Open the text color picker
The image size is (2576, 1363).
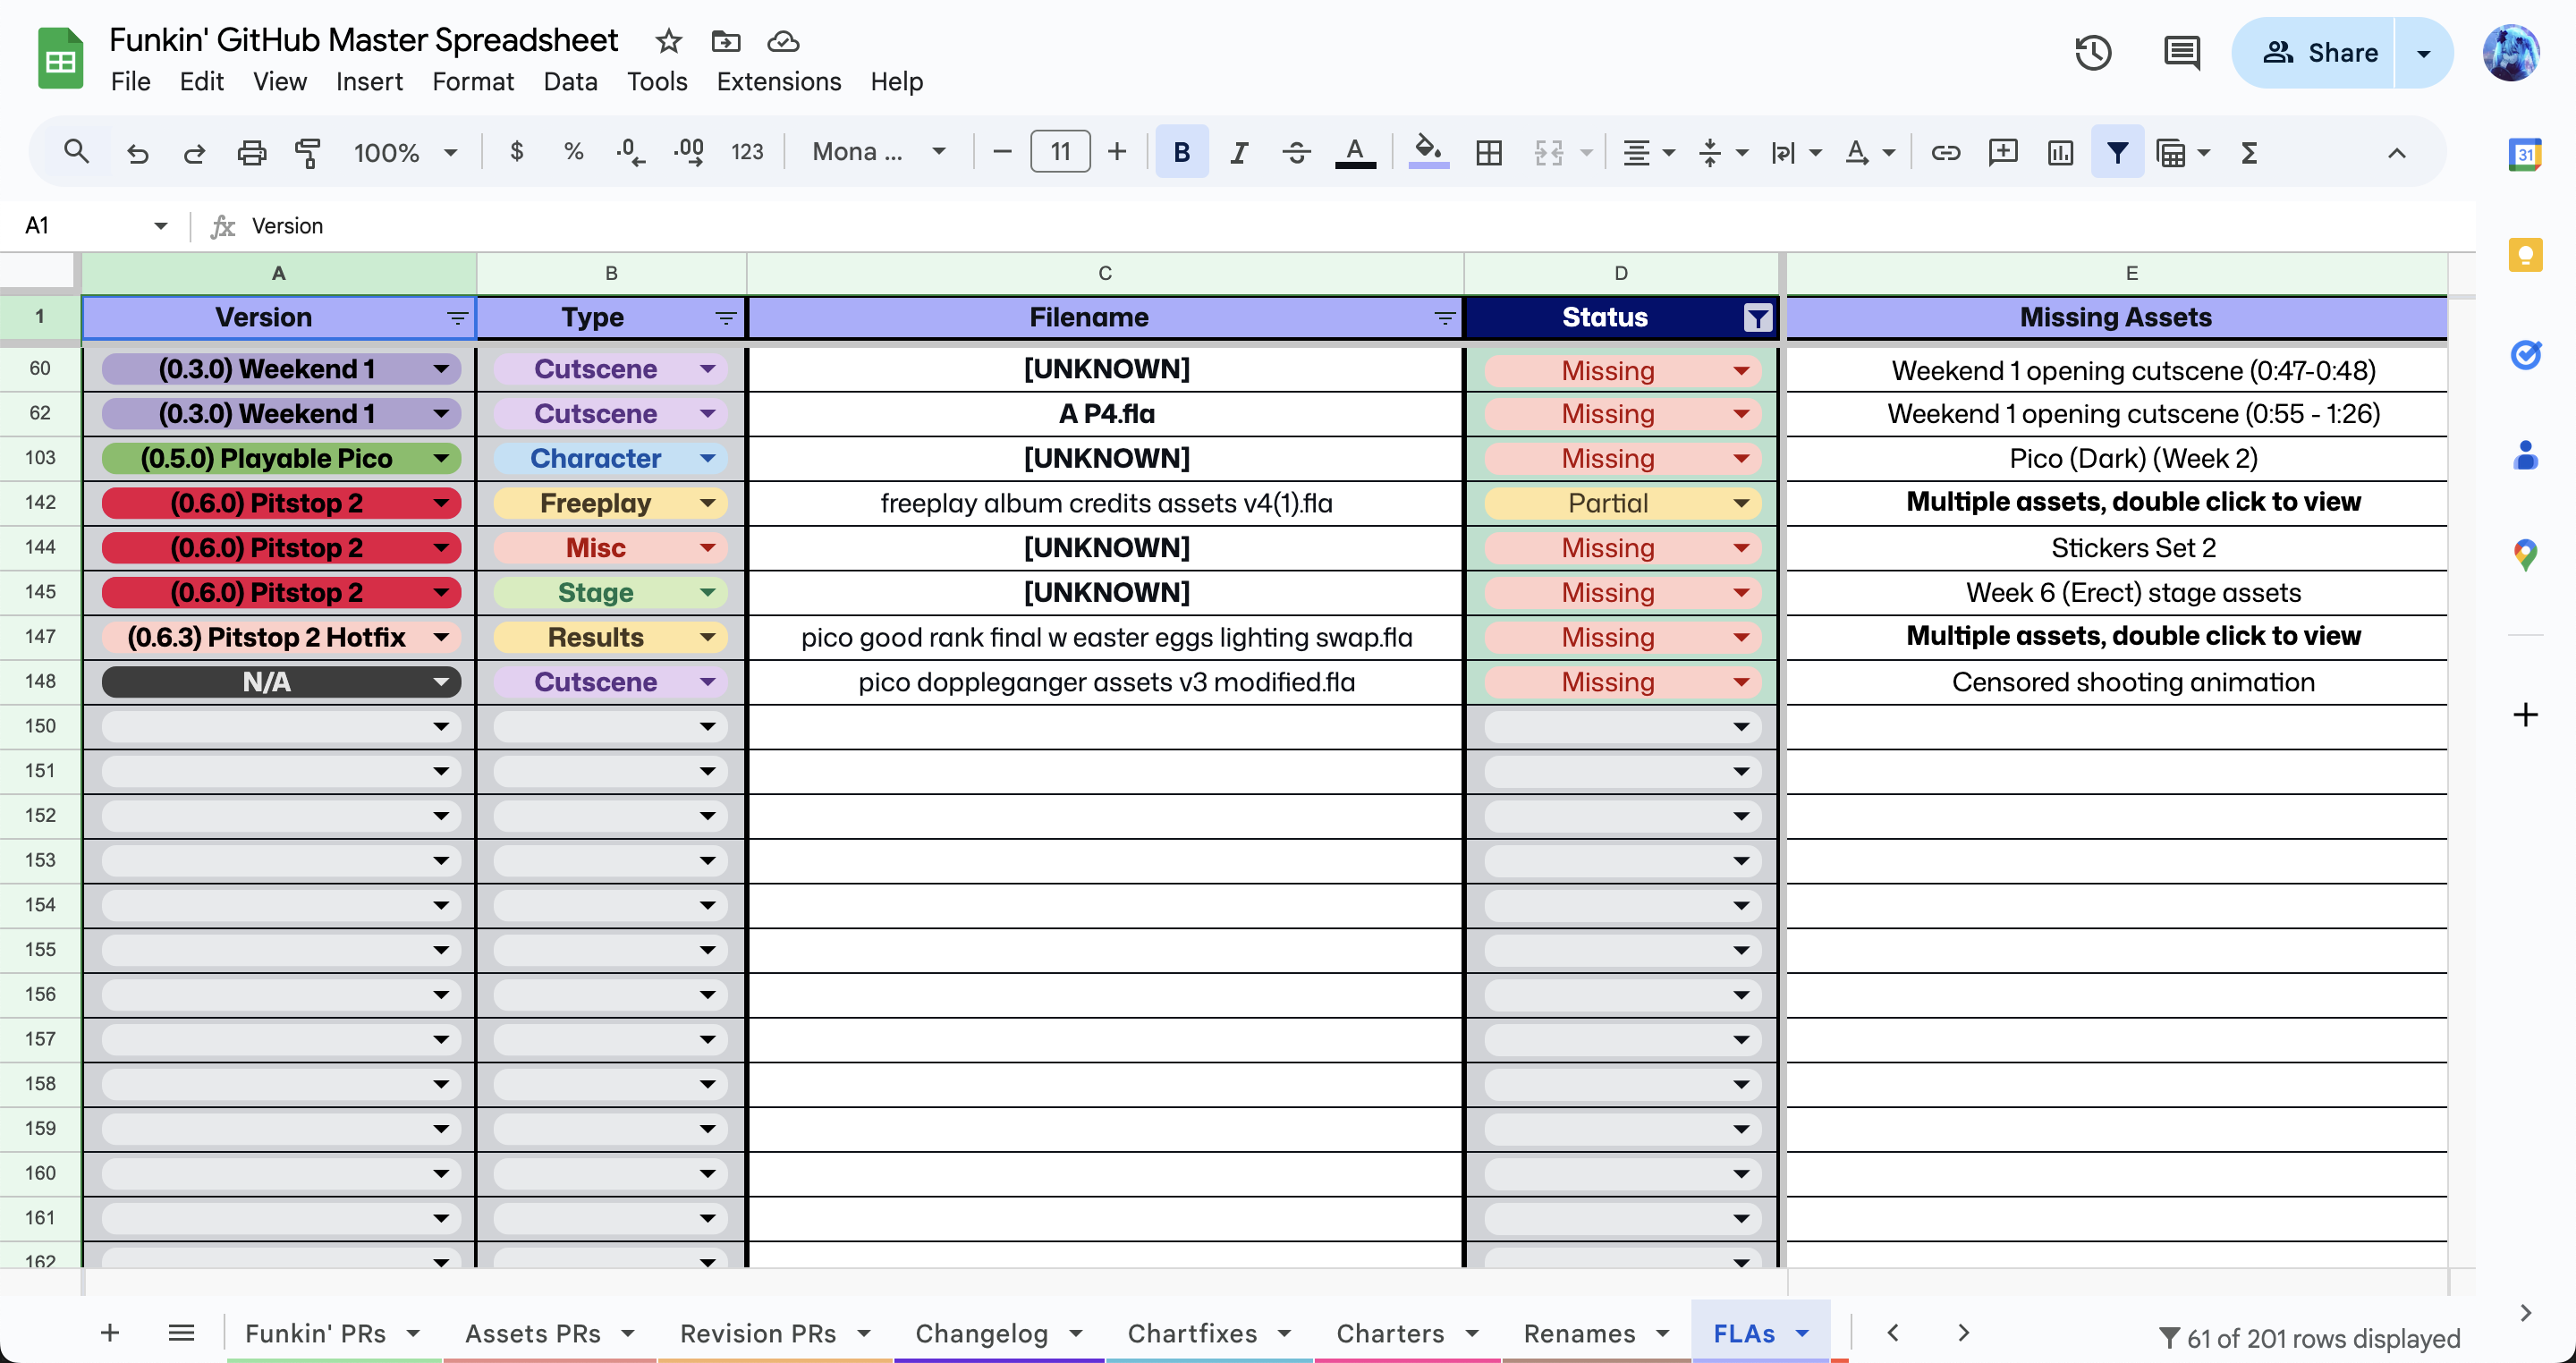coord(1355,152)
